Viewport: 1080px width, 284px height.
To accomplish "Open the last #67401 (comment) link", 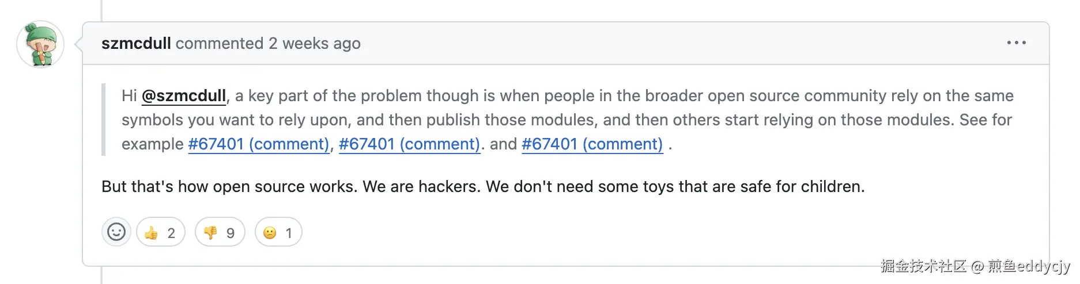I will [592, 144].
